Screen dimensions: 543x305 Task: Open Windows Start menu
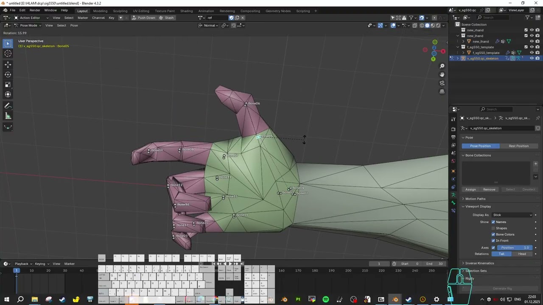pyautogui.click(x=7, y=299)
